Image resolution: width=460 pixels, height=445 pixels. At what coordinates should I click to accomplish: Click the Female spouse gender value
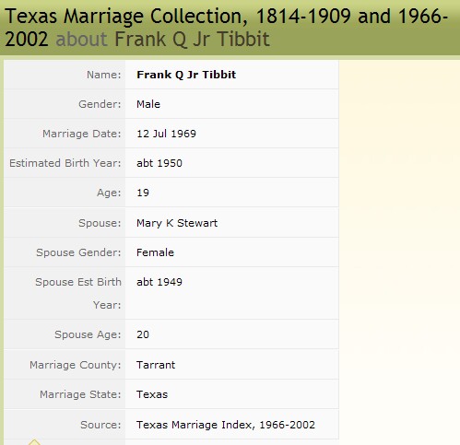click(x=155, y=252)
